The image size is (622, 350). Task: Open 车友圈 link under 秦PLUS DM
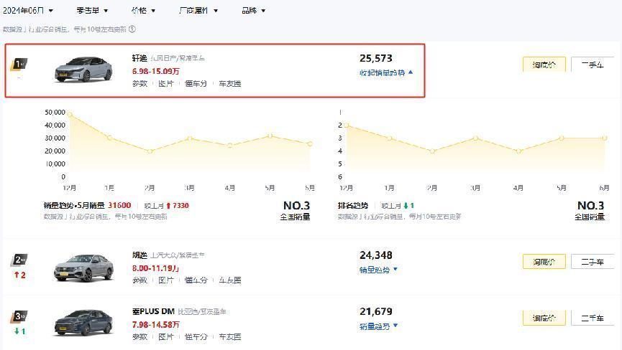pyautogui.click(x=229, y=336)
